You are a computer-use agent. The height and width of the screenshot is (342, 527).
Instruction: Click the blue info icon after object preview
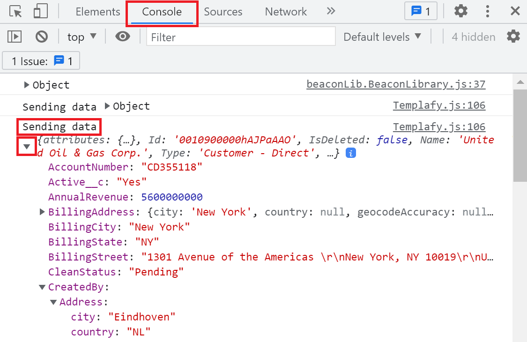coord(350,153)
